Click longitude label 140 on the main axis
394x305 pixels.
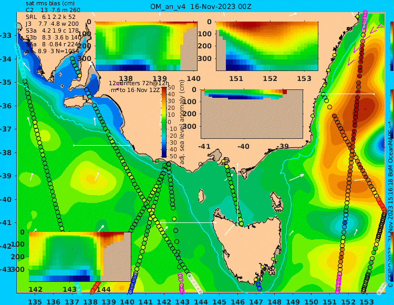point(127,301)
